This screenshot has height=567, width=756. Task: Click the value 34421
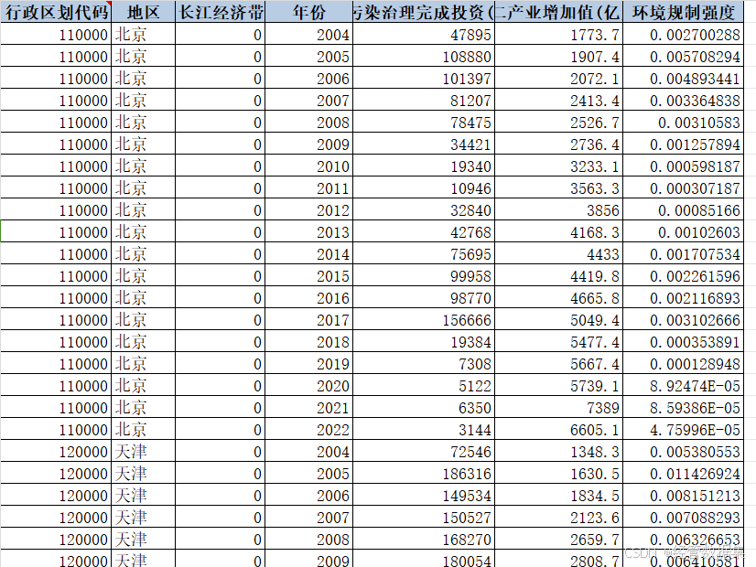[x=424, y=144]
